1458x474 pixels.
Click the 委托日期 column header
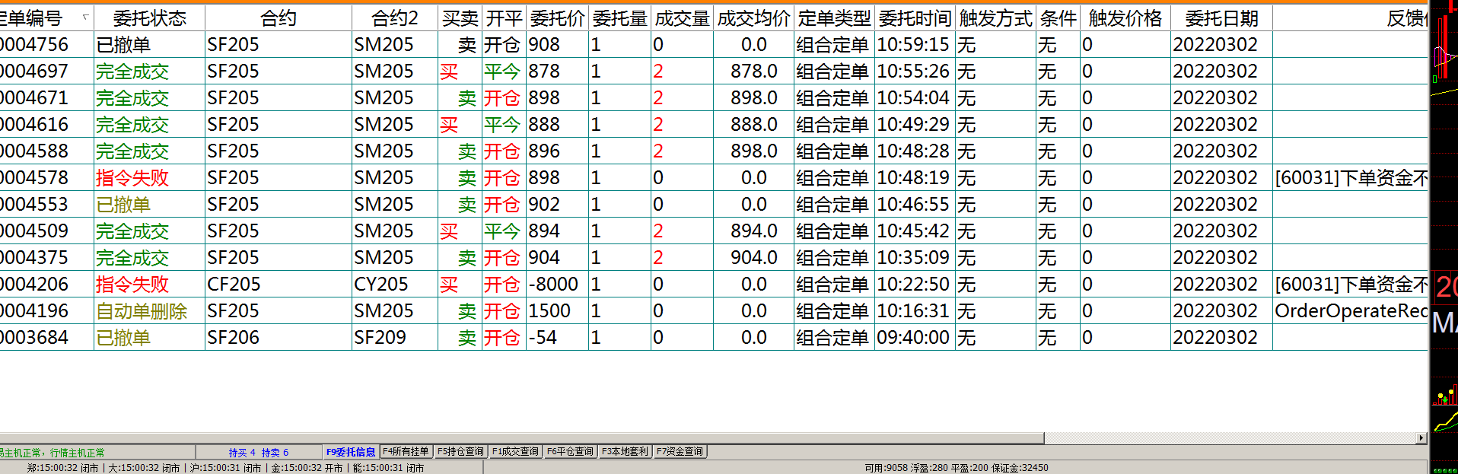(1221, 18)
